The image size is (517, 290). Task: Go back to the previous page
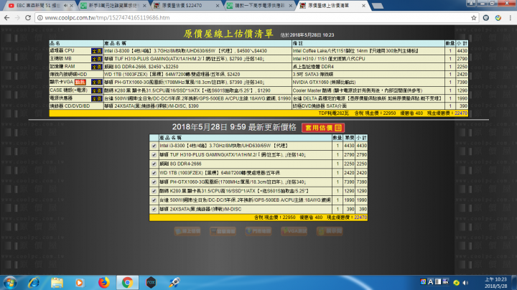point(7,18)
